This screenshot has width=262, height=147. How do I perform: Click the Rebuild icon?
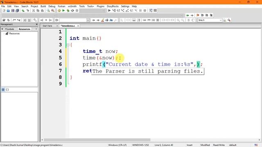click(72, 11)
